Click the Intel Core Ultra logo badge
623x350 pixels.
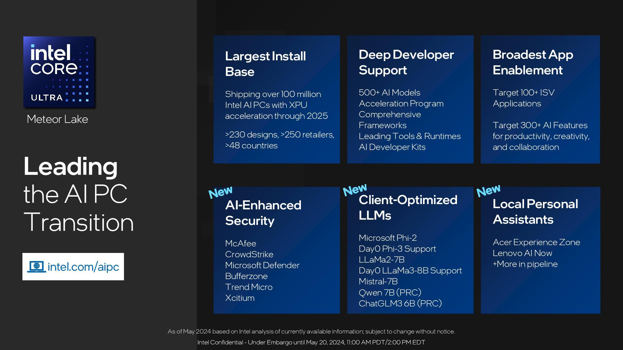tap(59, 72)
